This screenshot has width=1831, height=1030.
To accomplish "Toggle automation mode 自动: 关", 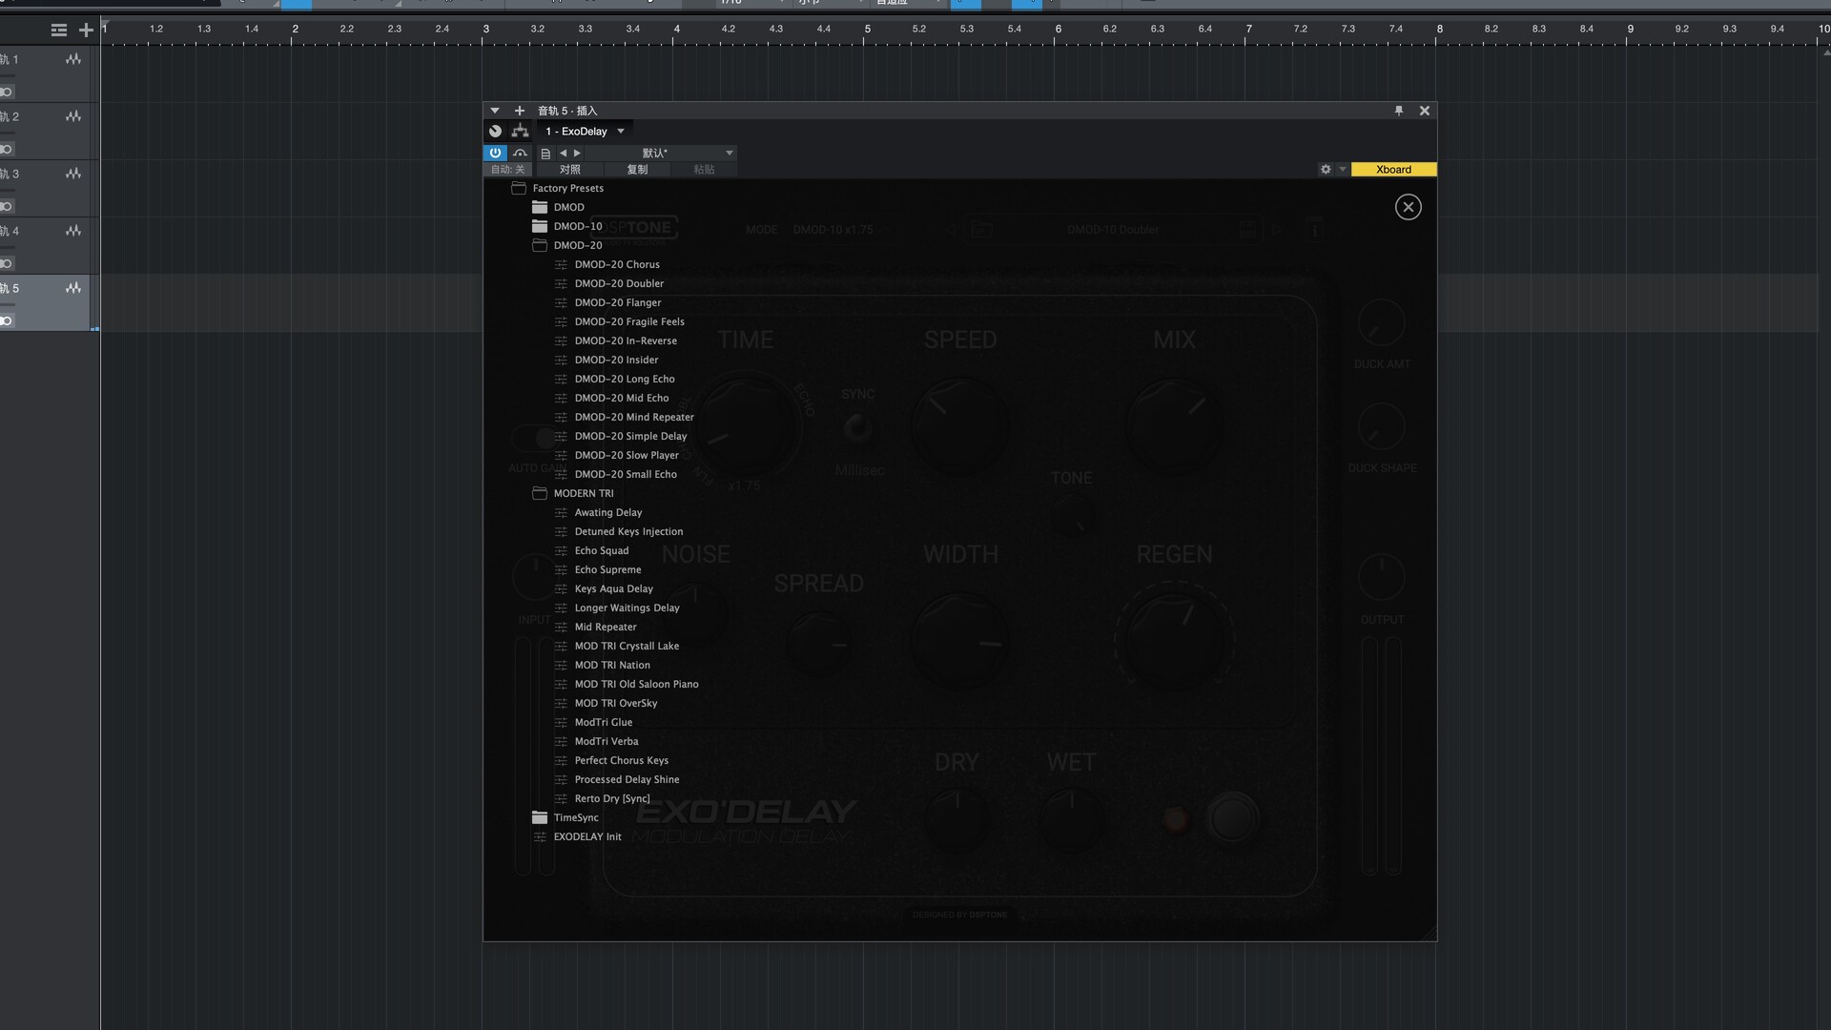I will point(507,169).
